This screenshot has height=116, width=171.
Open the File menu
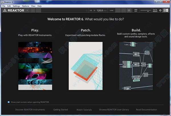click(4, 6)
